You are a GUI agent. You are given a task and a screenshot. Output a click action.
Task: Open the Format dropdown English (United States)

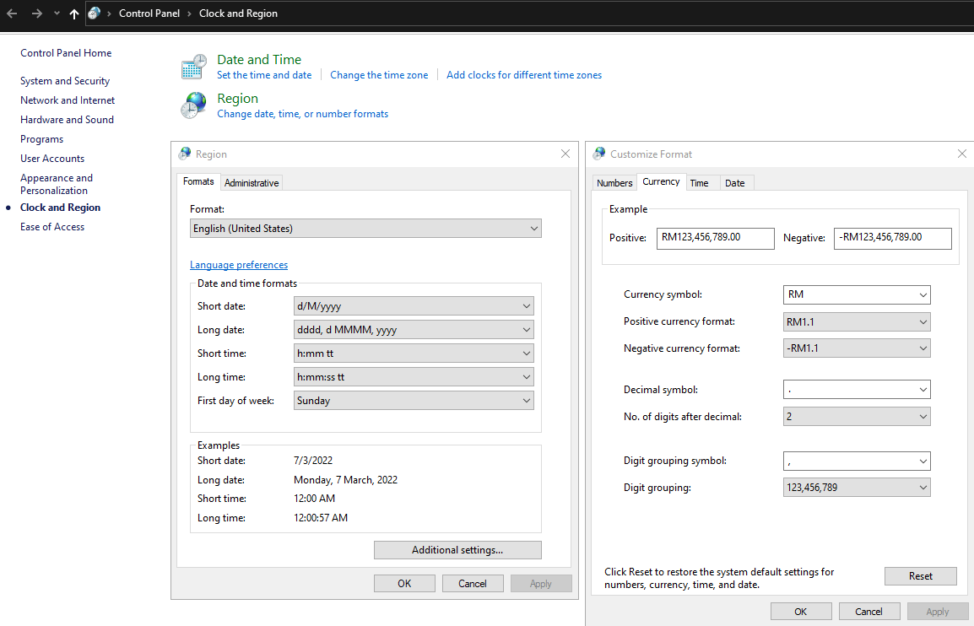[365, 229]
